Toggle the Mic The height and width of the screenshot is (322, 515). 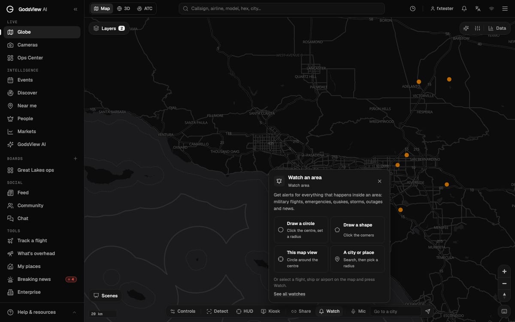tap(358, 311)
